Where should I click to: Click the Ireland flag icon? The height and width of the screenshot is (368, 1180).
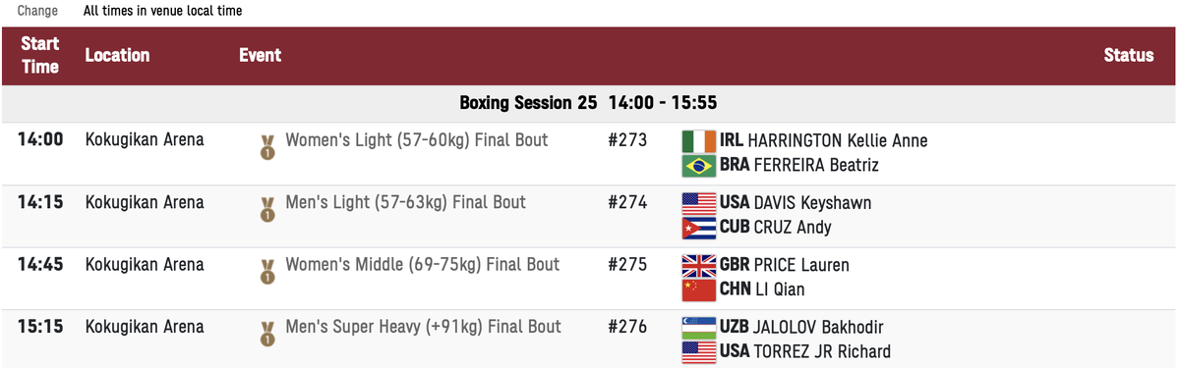698,141
